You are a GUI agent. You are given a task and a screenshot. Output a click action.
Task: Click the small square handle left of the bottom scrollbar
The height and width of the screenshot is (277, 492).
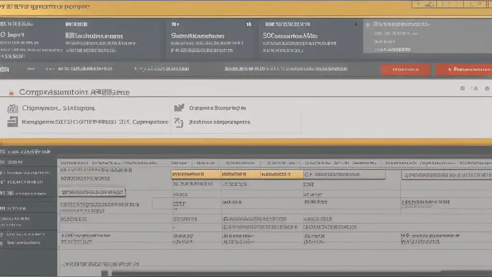[104, 273]
